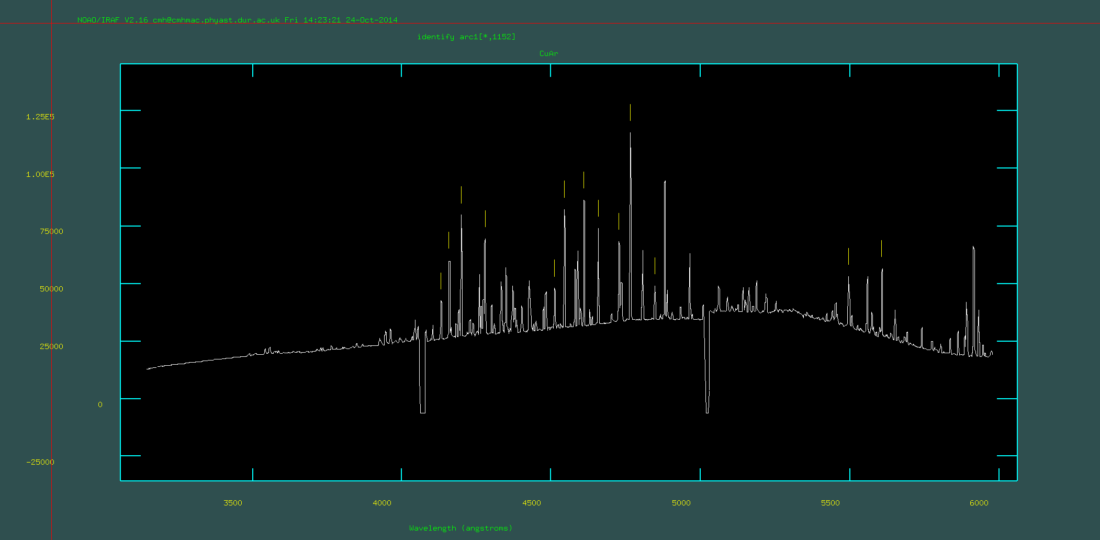Click the 5000 x-axis tick label
Viewport: 1100px width, 540px height.
681,503
